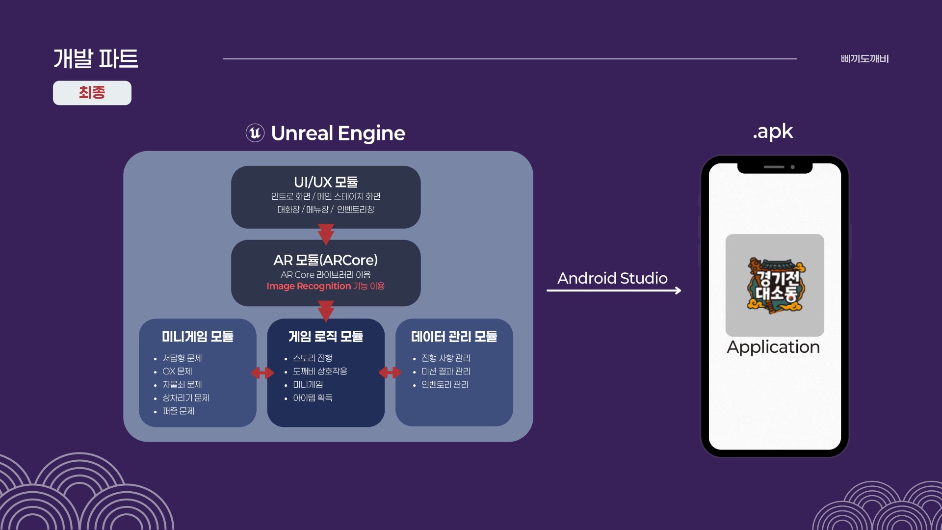Click the 미니게임 모듈 heading

[198, 337]
